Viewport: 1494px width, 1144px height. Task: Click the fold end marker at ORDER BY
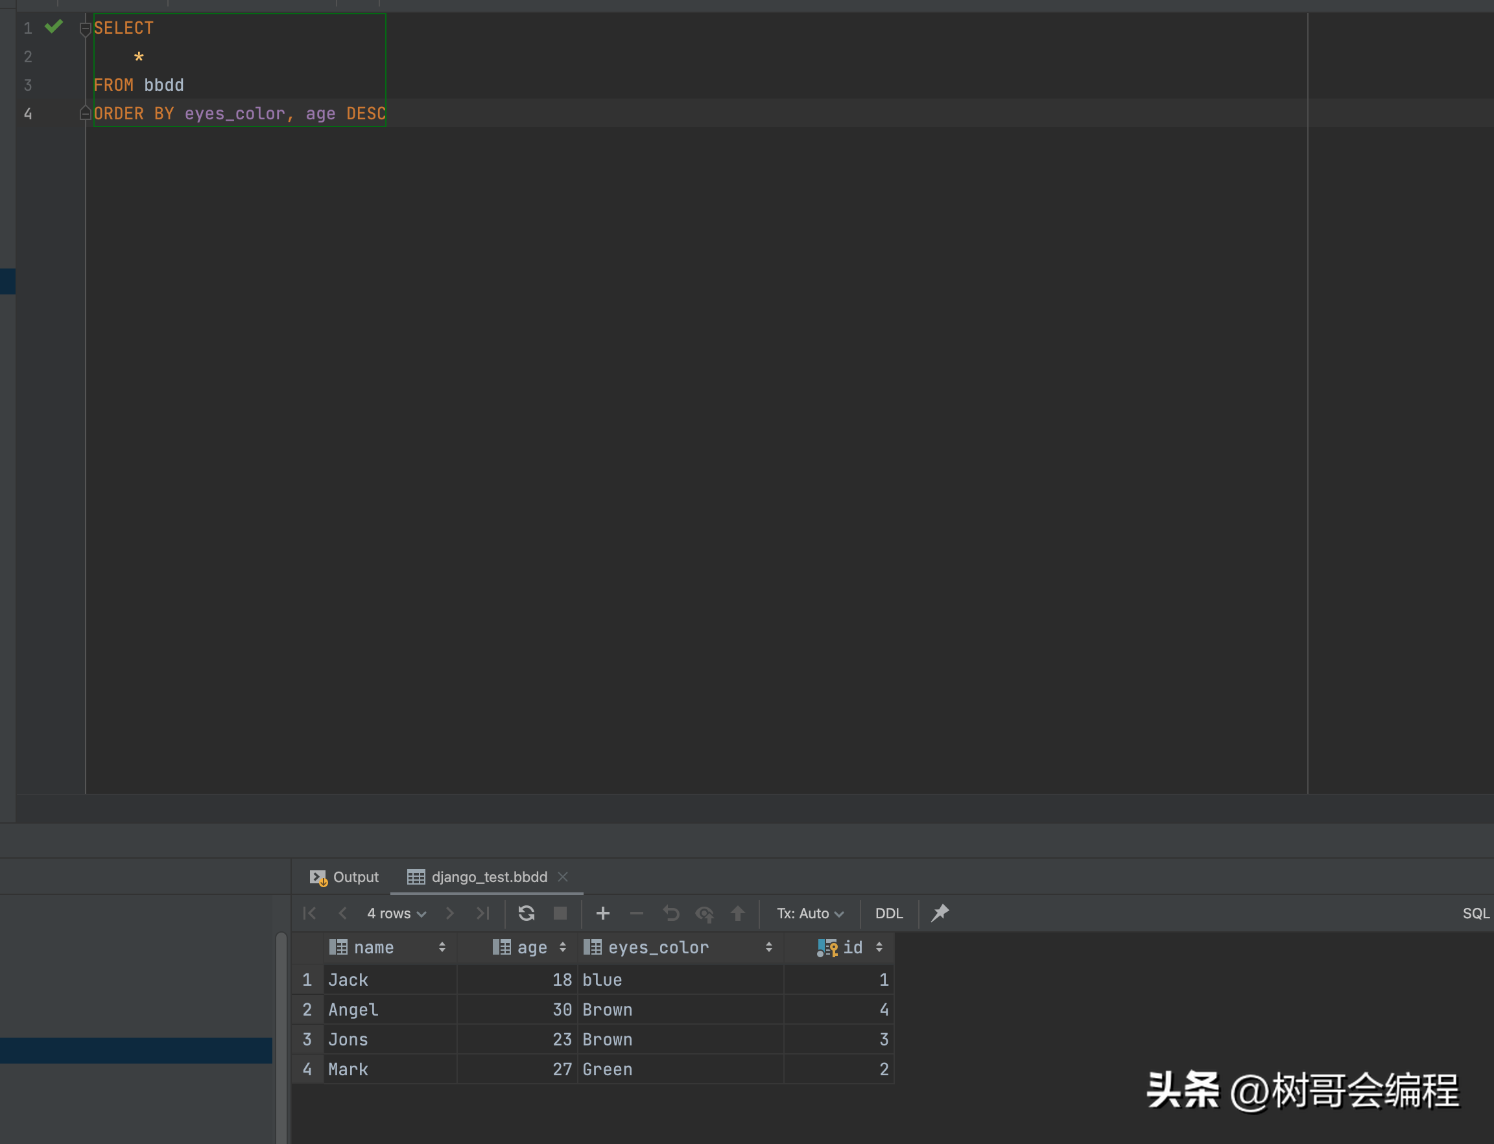[85, 113]
